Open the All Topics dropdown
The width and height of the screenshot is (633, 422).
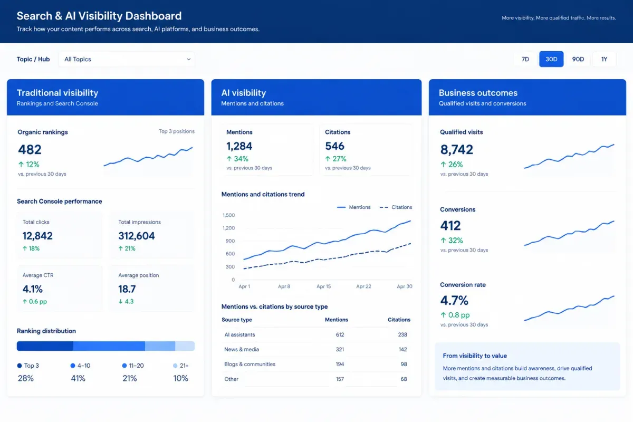click(x=127, y=59)
